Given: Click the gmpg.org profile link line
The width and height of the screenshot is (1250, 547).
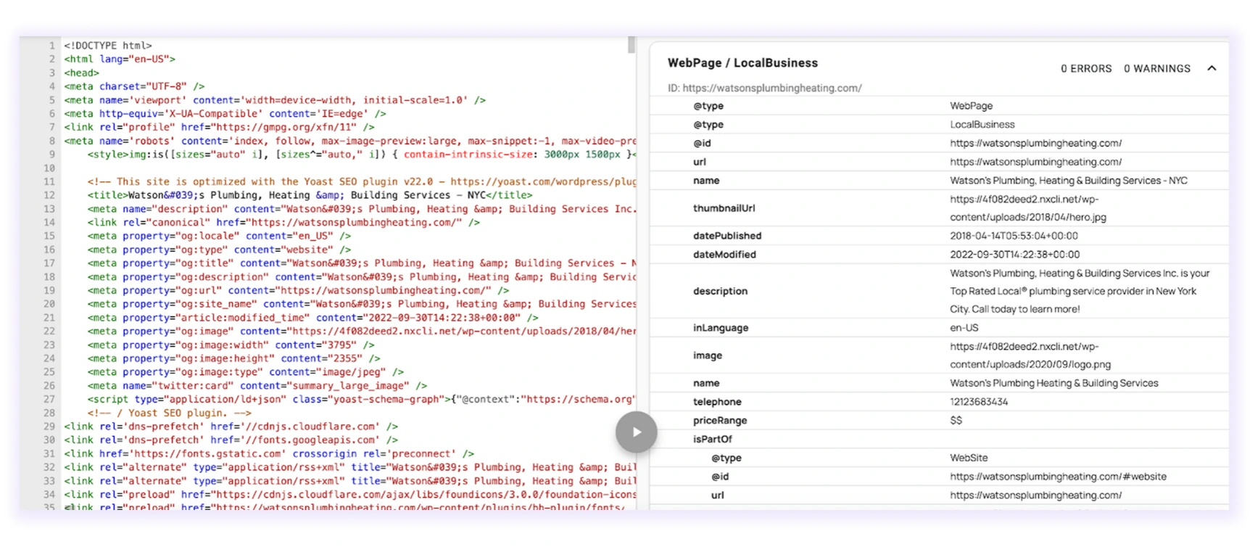Looking at the screenshot, I should (x=219, y=127).
